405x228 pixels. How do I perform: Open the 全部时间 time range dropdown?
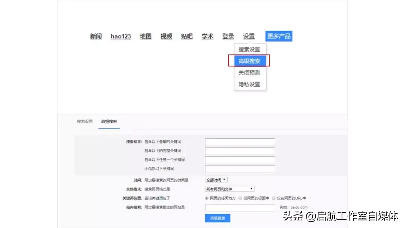click(216, 180)
